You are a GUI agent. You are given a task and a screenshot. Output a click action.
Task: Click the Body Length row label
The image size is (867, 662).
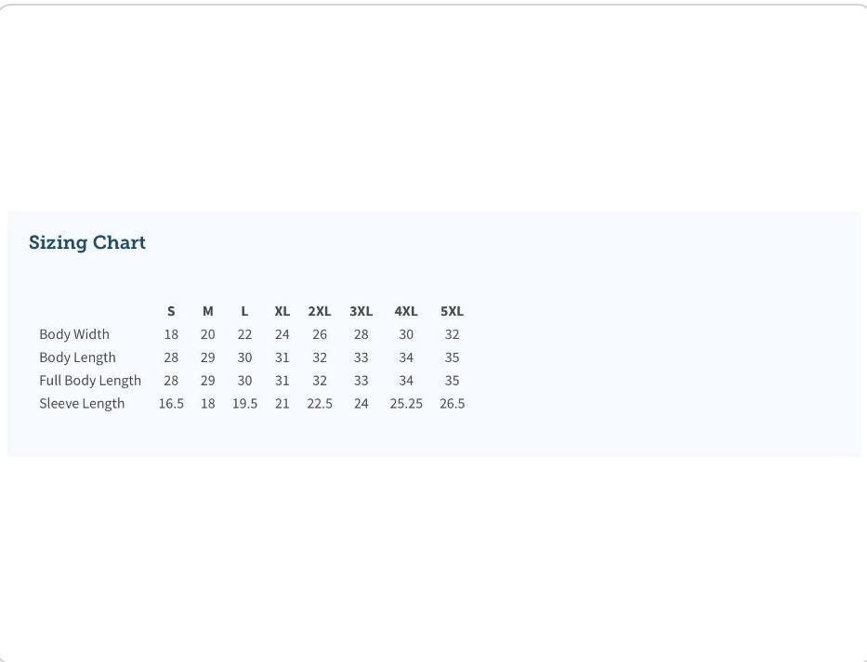point(77,357)
